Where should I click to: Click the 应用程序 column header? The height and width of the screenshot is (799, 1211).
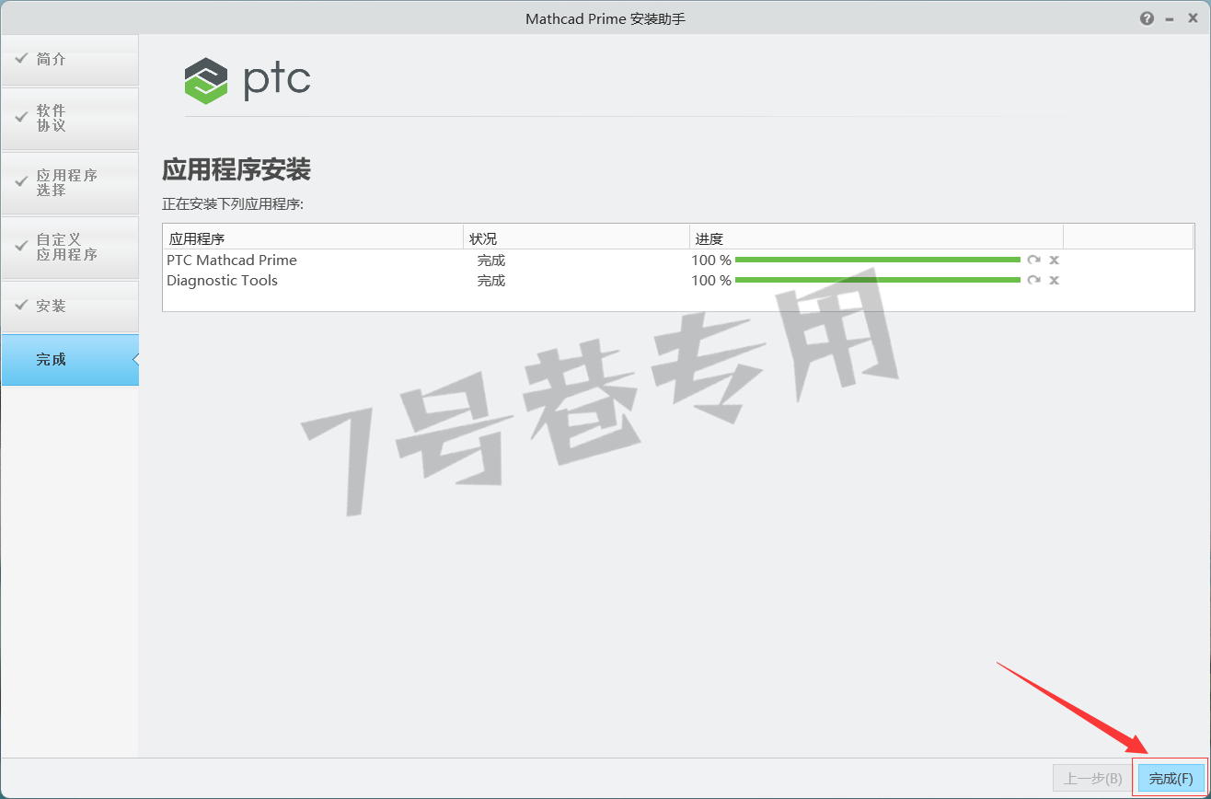pyautogui.click(x=313, y=237)
